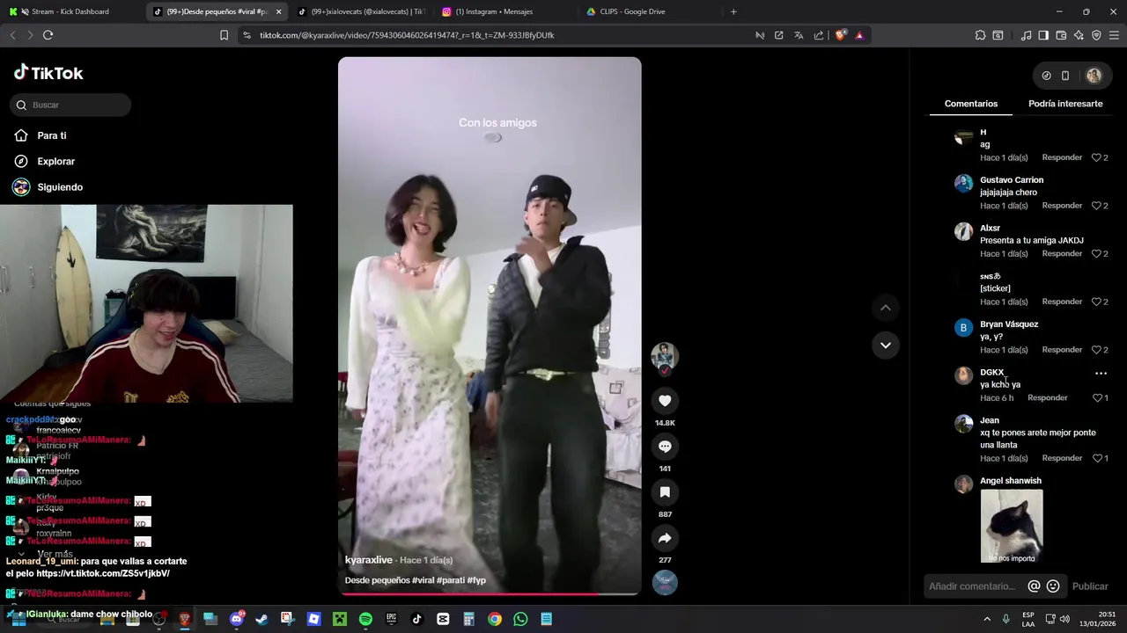This screenshot has height=633, width=1127.
Task: Open comments via the speech bubble icon
Action: 665,447
